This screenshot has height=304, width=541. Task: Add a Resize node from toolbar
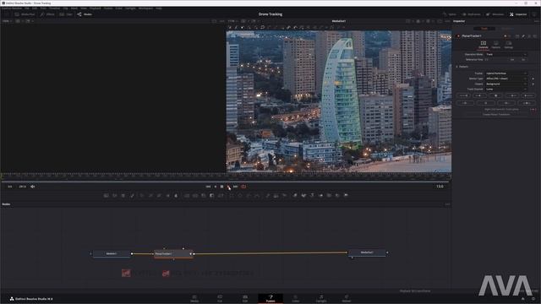(x=212, y=195)
